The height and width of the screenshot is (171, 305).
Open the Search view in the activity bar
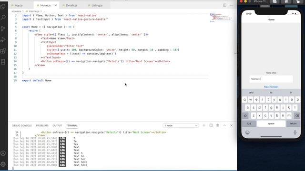pos(3,18)
